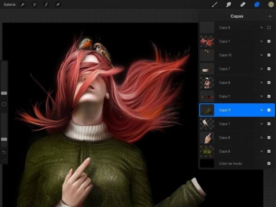This screenshot has width=276, height=207.
Task: Open blend mode N on red hair Capa 7
Action: (262, 41)
